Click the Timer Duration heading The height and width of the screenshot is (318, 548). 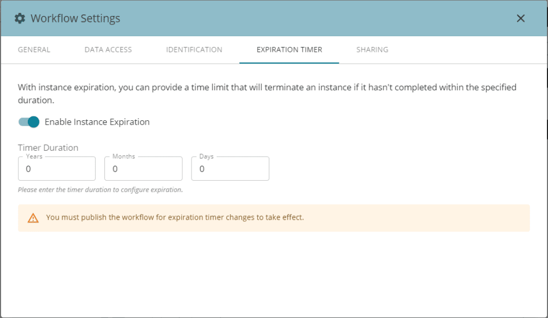pos(48,148)
